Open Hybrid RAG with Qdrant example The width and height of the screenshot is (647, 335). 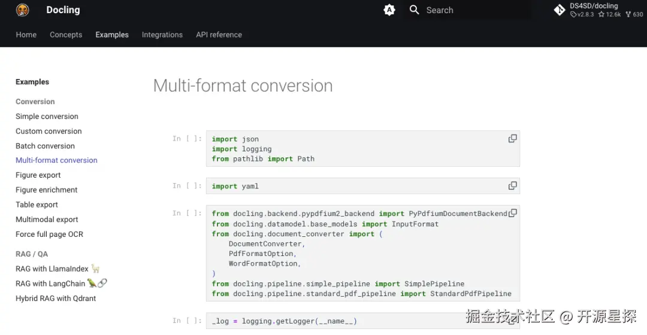click(56, 299)
